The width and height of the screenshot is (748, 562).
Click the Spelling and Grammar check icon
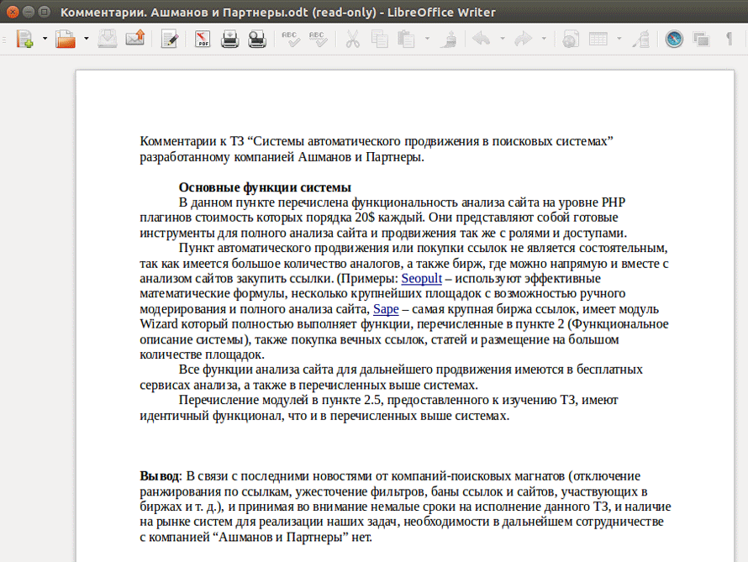[x=291, y=39]
